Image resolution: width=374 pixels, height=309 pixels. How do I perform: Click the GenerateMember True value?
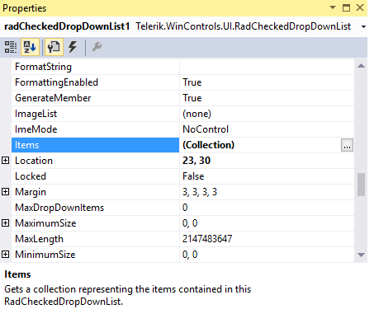click(192, 98)
